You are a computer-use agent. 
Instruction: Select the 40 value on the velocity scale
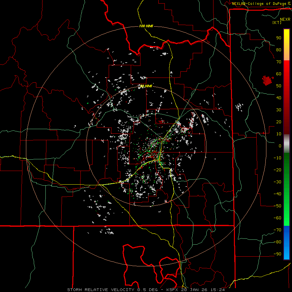tap(279, 98)
